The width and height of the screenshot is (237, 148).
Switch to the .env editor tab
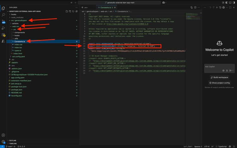[x=85, y=7]
